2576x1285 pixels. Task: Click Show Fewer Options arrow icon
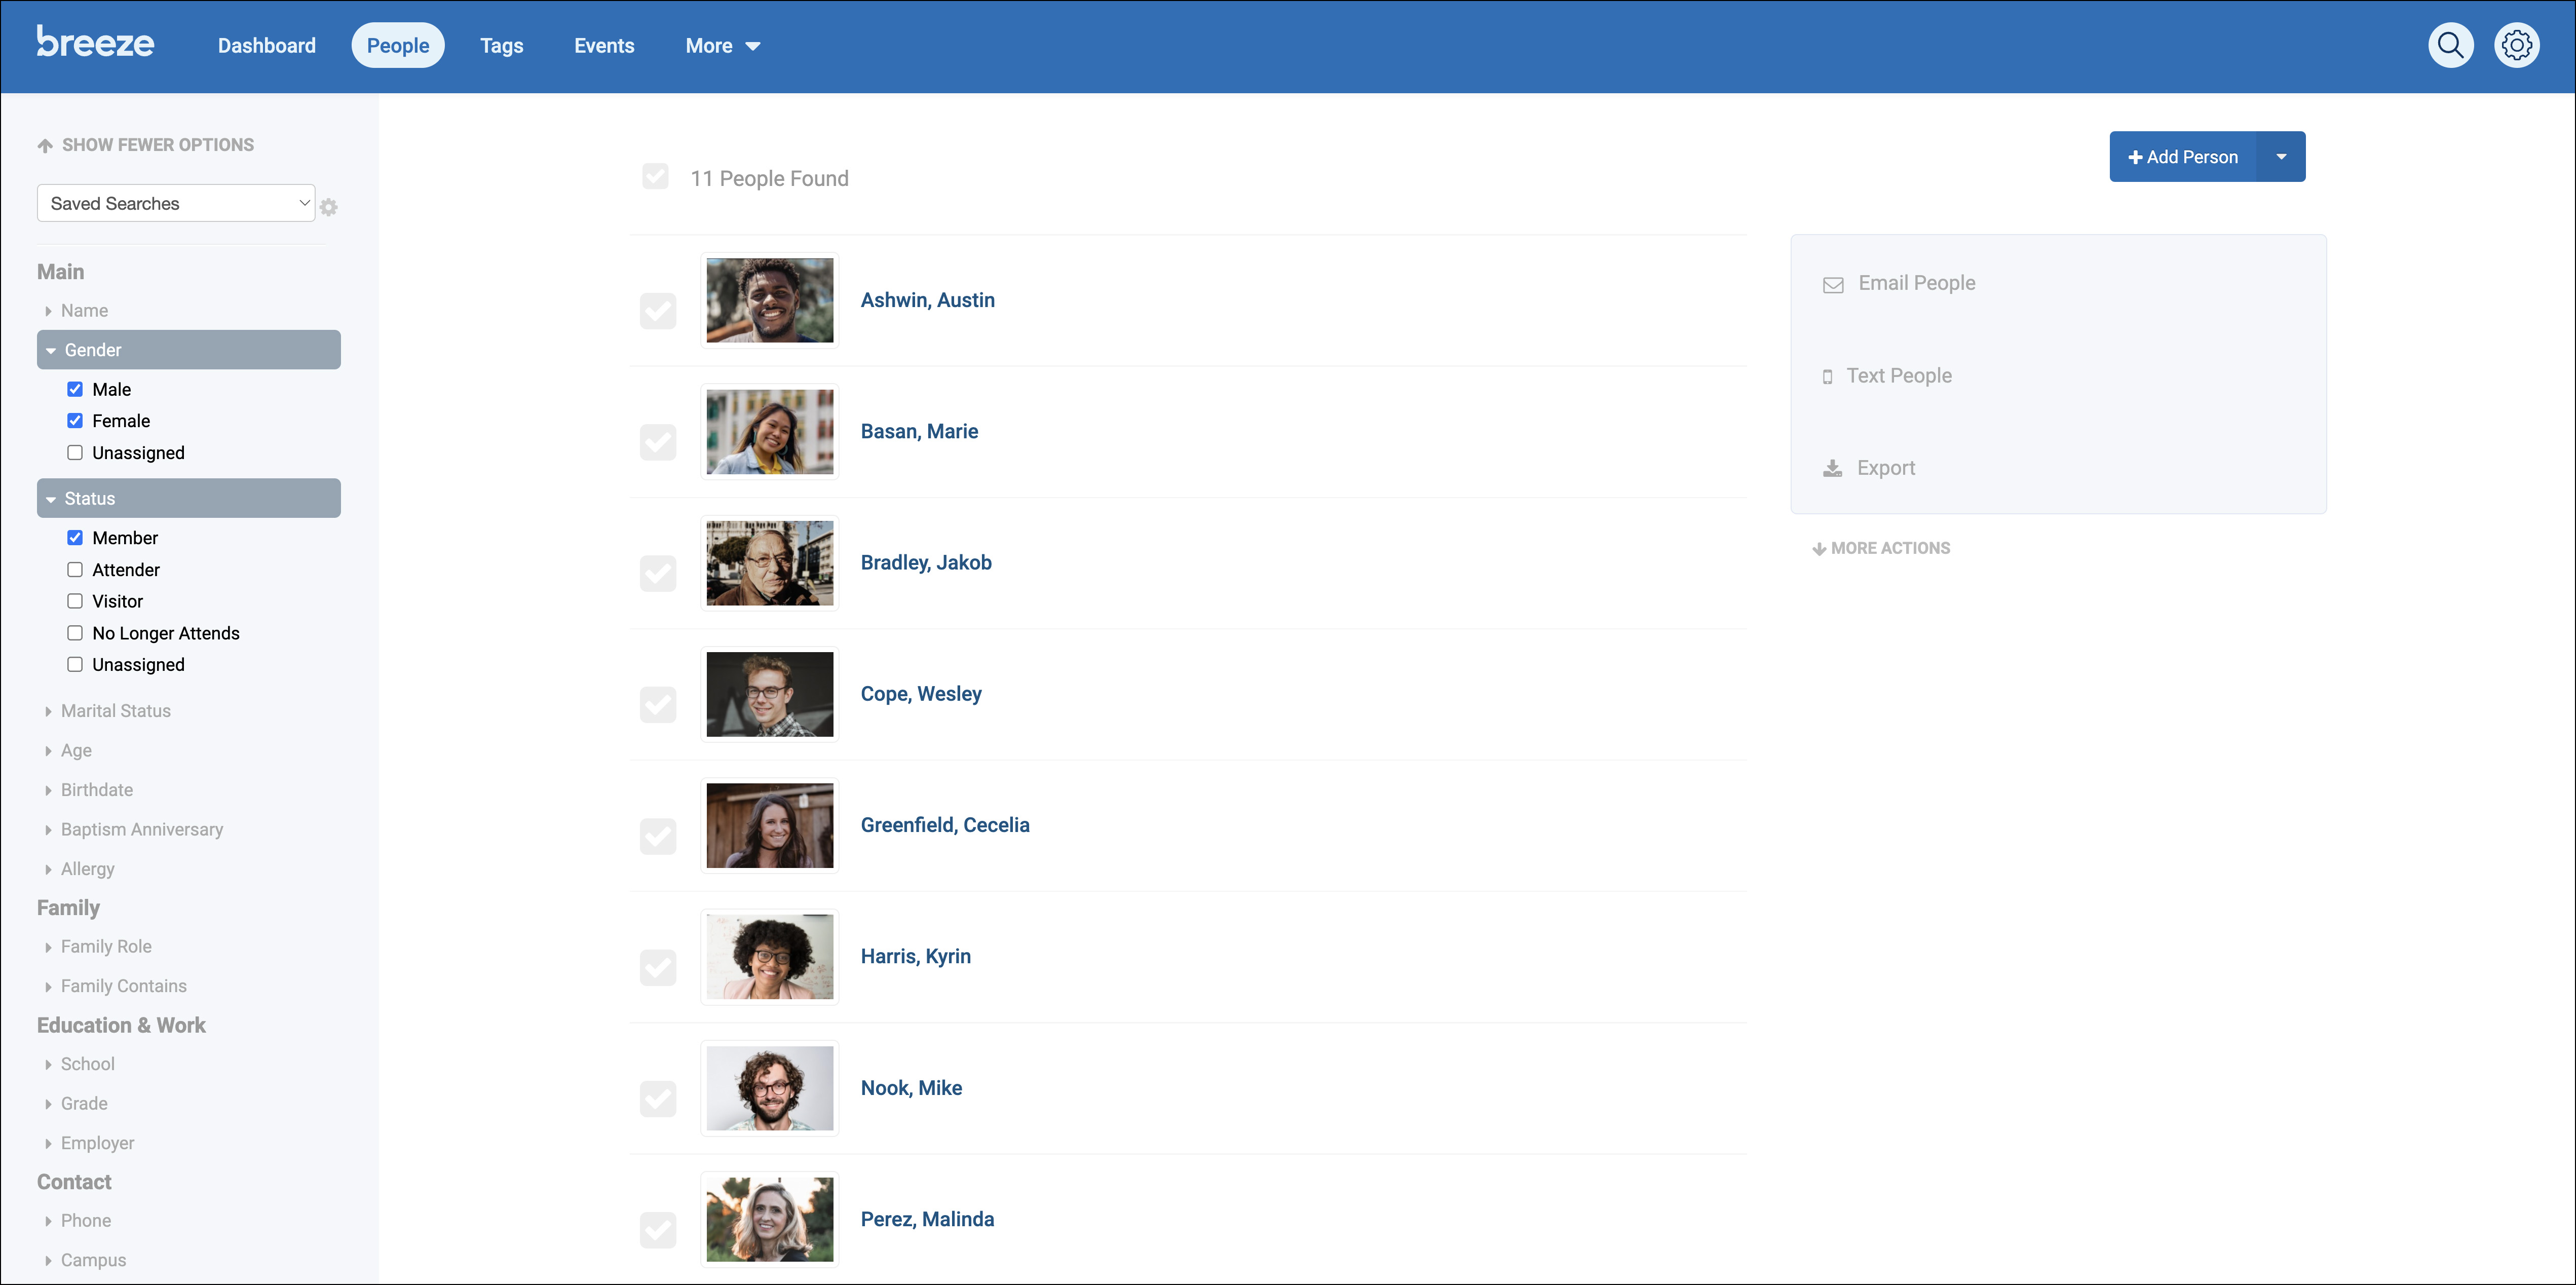coord(45,146)
